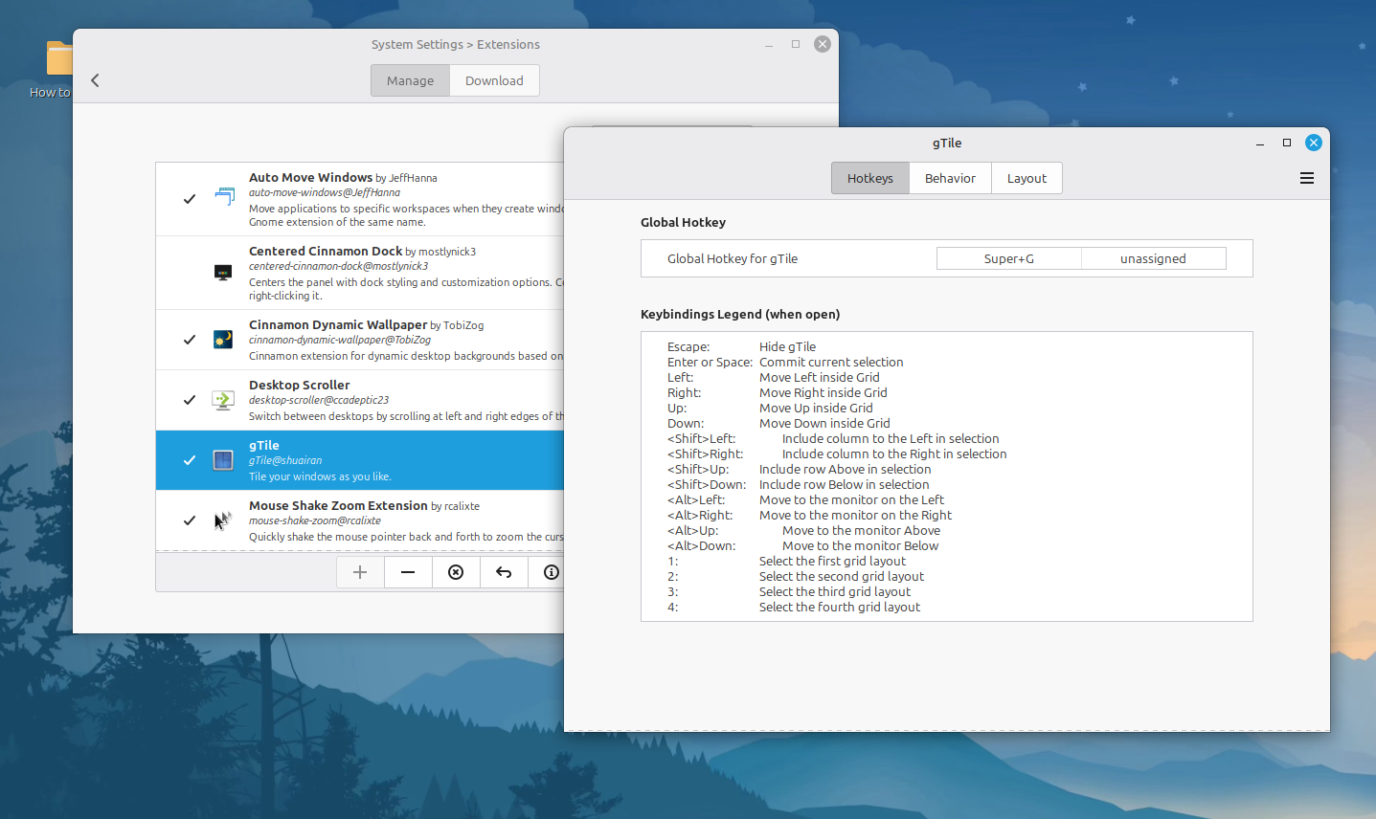The height and width of the screenshot is (819, 1376).
Task: Click 'Select the fourth grid layout' text
Action: 840,607
